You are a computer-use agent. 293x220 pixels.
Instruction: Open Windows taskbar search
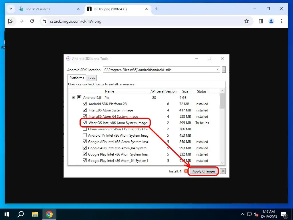click(21, 214)
